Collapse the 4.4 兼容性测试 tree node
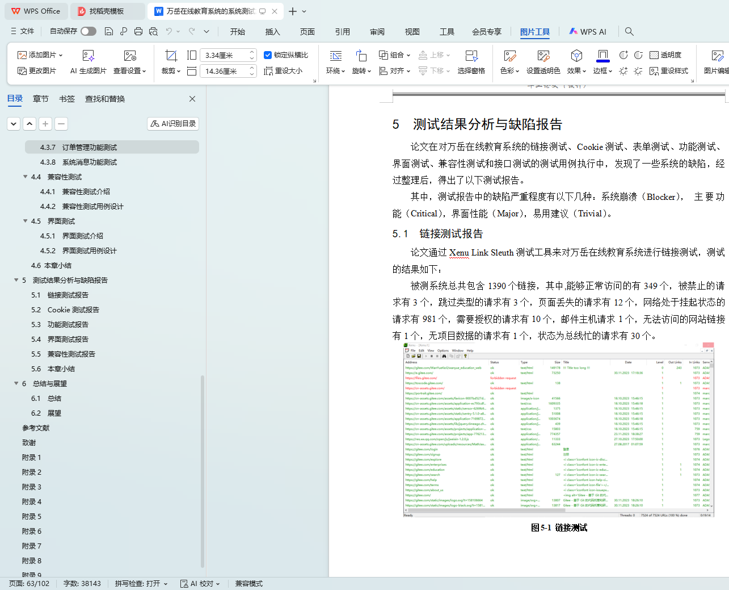729x590 pixels. pyautogui.click(x=26, y=177)
